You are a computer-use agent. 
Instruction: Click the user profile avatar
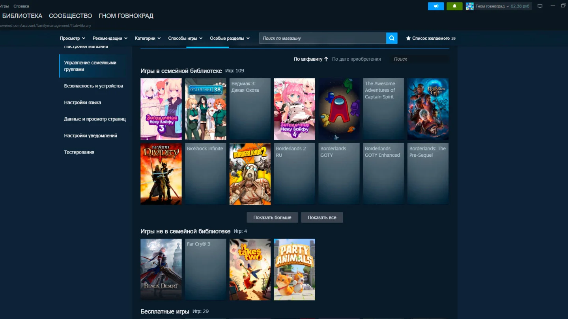(470, 6)
